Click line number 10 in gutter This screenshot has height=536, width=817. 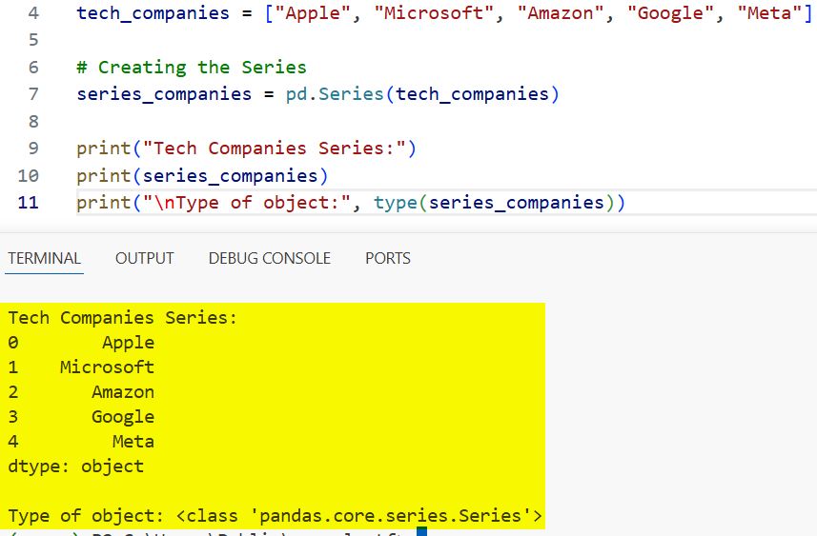[x=29, y=175]
